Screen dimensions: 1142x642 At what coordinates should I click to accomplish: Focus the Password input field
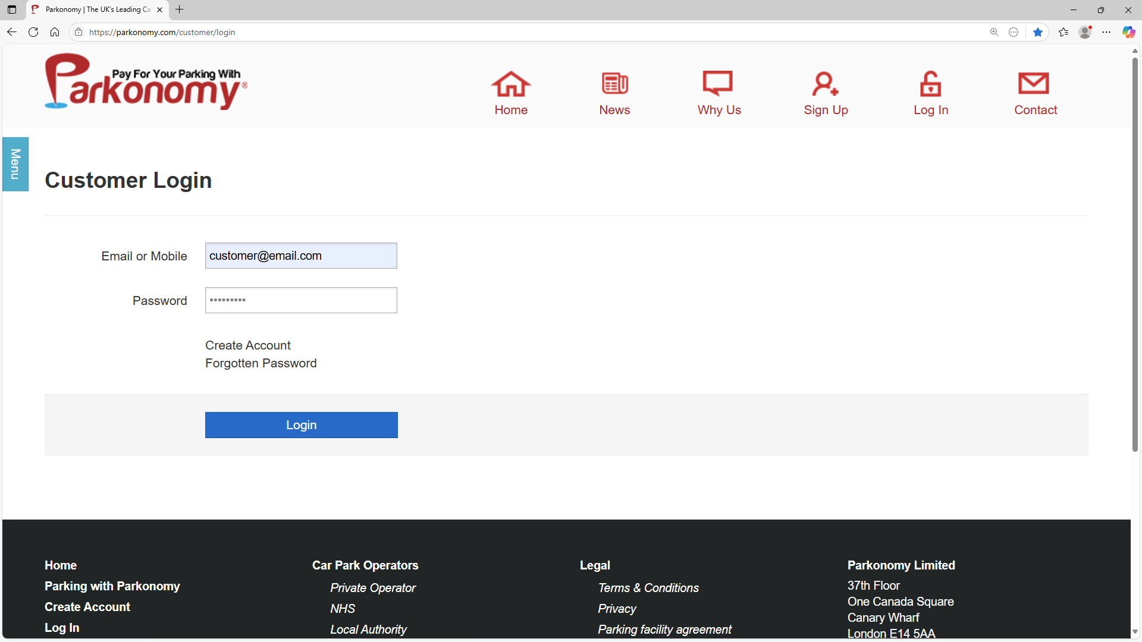tap(301, 300)
